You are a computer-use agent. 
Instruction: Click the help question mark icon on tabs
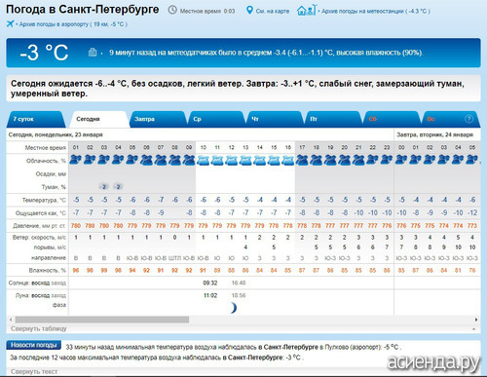[468, 119]
